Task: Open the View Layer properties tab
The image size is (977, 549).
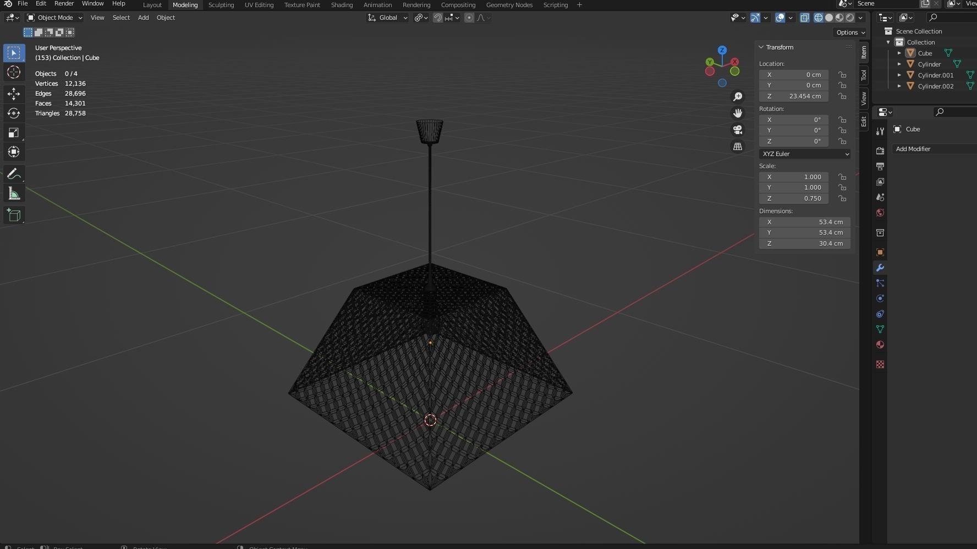Action: pos(880,181)
